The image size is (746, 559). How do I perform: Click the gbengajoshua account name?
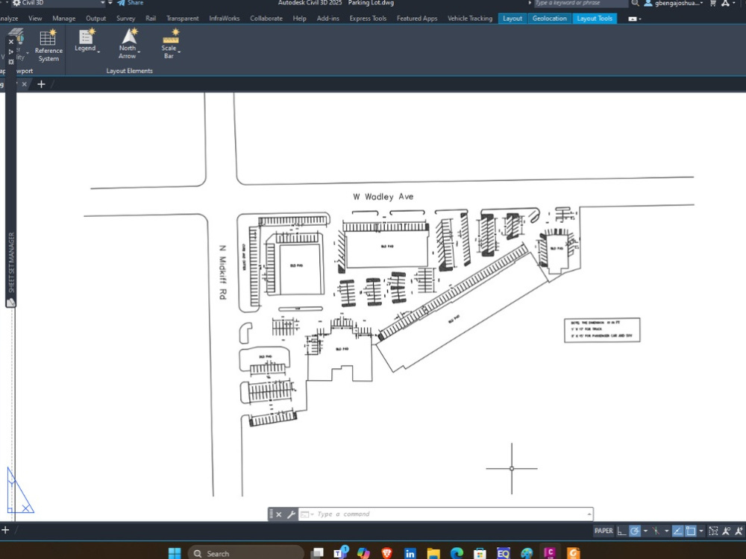(677, 3)
